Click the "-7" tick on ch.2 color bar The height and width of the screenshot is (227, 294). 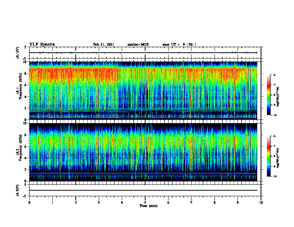tap(274, 146)
